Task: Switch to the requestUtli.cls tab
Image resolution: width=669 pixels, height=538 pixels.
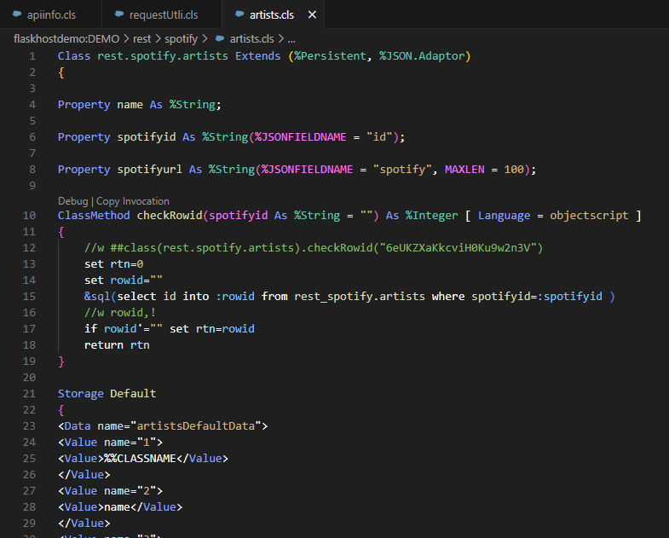Action: coord(162,14)
